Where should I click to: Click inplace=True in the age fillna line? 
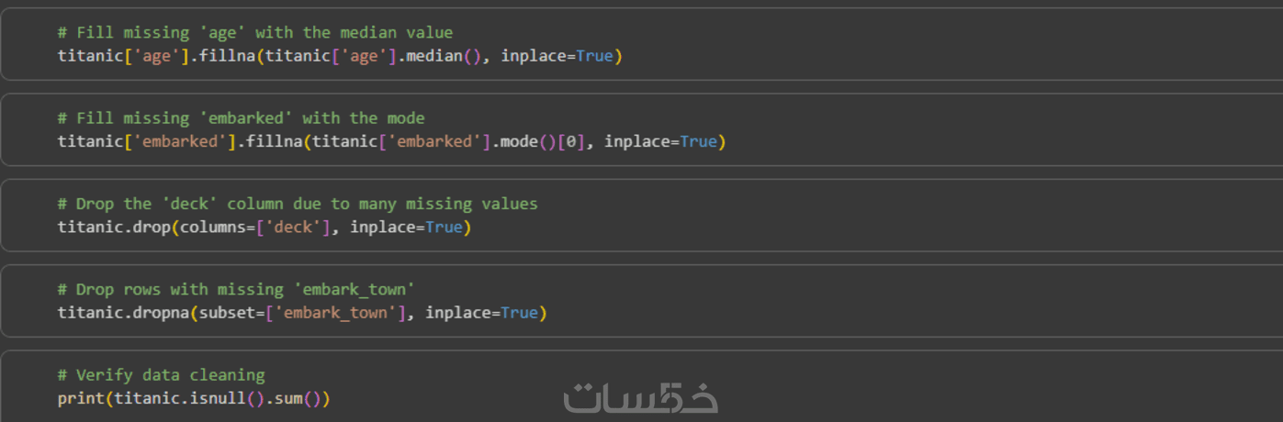coord(557,56)
